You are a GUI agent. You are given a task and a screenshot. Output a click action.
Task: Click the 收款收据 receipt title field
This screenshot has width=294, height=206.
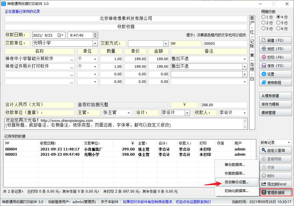coord(126,27)
